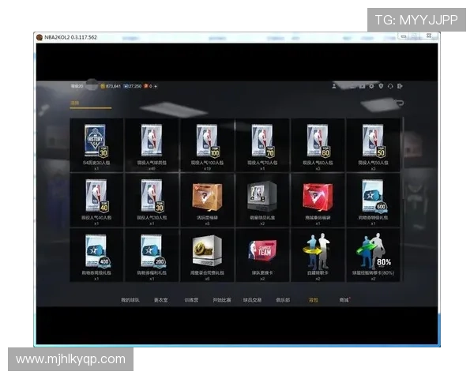The image size is (474, 379).
Task: Click the logout exit icon
Action: (x=400, y=86)
